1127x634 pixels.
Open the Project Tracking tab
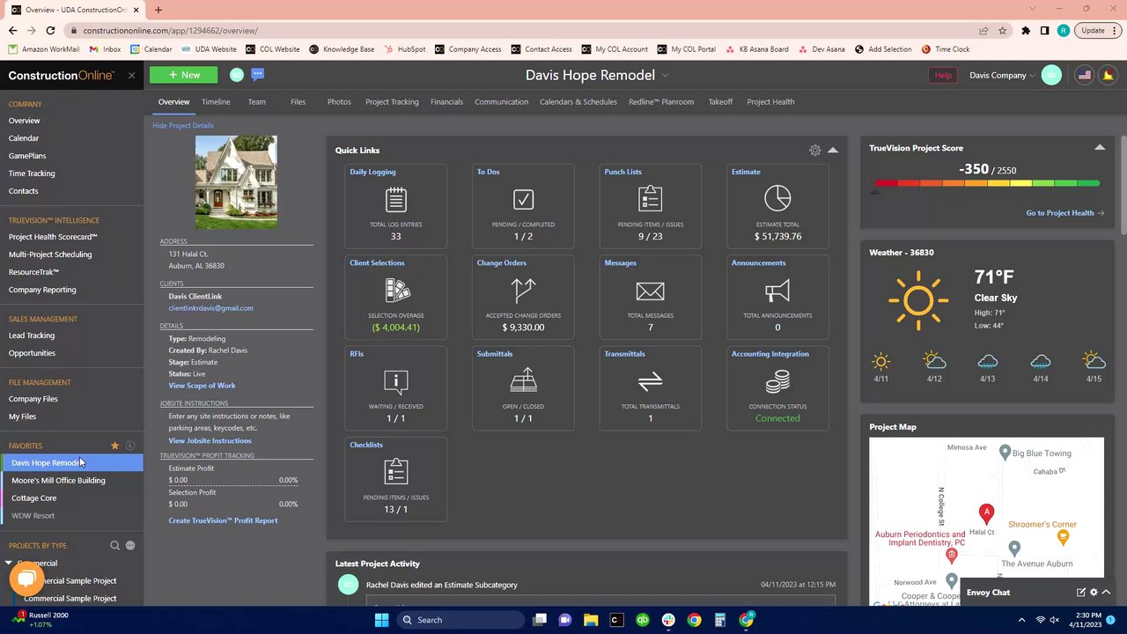392,102
